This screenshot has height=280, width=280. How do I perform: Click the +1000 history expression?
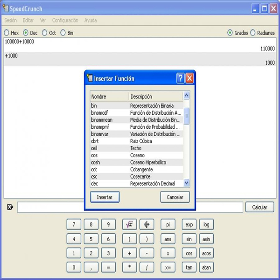[11, 56]
